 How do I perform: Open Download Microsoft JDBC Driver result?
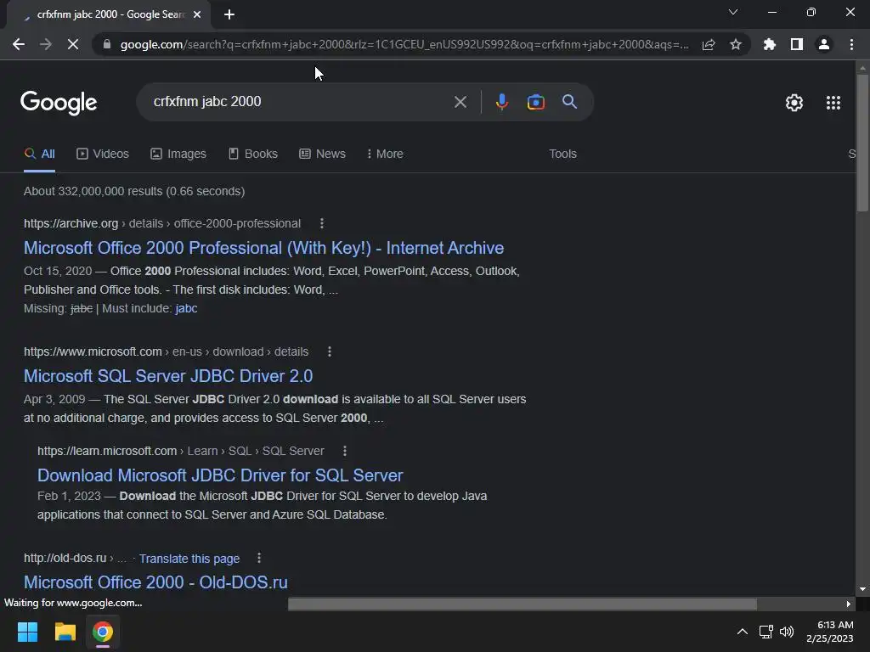click(x=220, y=475)
